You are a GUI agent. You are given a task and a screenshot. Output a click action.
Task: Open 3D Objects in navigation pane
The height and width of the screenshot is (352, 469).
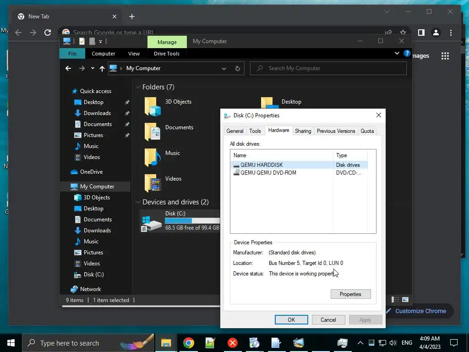point(97,198)
